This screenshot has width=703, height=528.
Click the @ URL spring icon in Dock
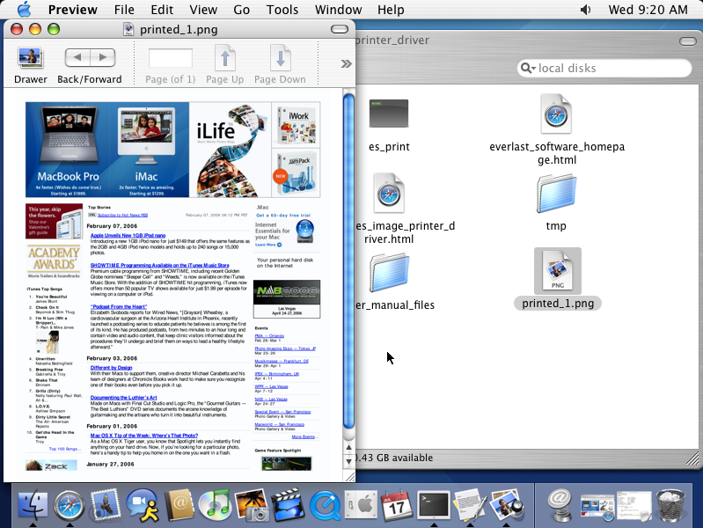click(x=559, y=504)
